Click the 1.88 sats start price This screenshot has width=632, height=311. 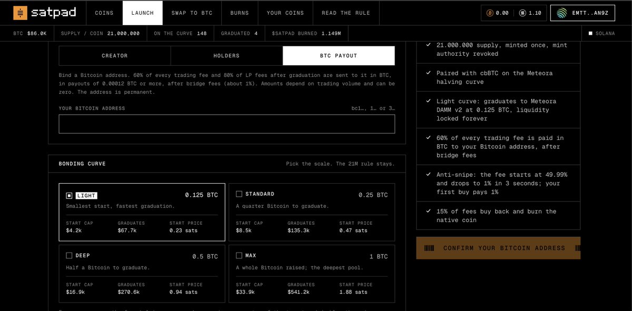353,292
